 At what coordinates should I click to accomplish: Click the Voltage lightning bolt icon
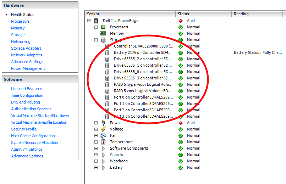pyautogui.click(x=103, y=129)
